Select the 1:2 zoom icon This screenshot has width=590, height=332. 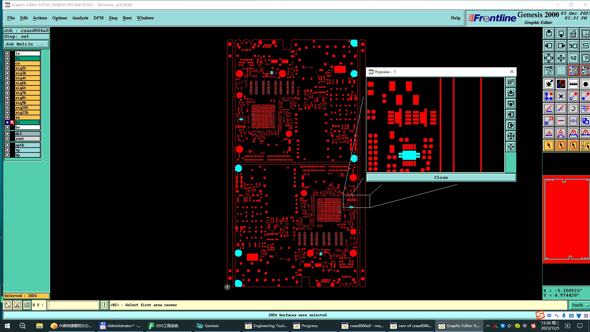(573, 58)
